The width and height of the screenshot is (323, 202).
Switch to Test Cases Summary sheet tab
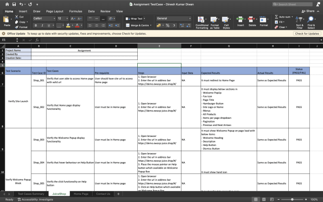pyautogui.click(x=31, y=194)
